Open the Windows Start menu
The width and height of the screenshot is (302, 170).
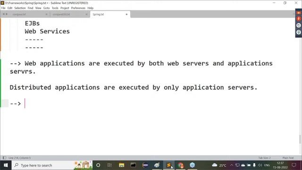(x=6, y=165)
